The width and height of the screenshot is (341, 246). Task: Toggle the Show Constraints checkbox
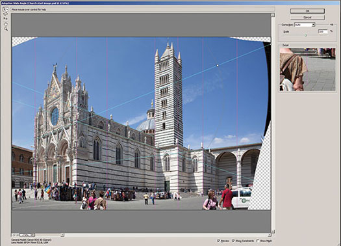pos(233,241)
